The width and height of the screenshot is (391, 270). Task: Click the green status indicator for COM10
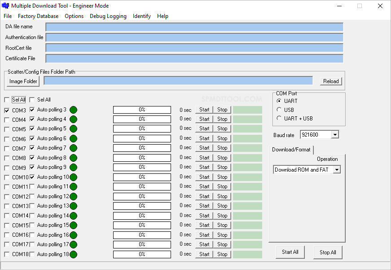click(x=73, y=177)
